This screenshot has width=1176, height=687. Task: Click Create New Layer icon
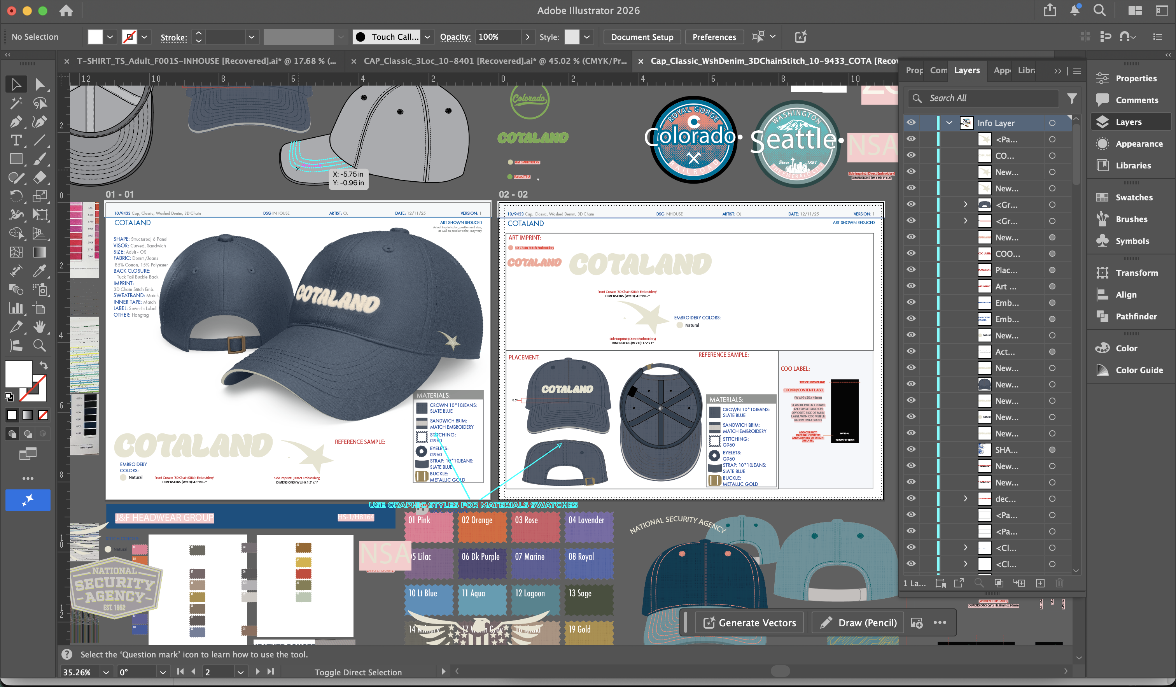click(1040, 583)
